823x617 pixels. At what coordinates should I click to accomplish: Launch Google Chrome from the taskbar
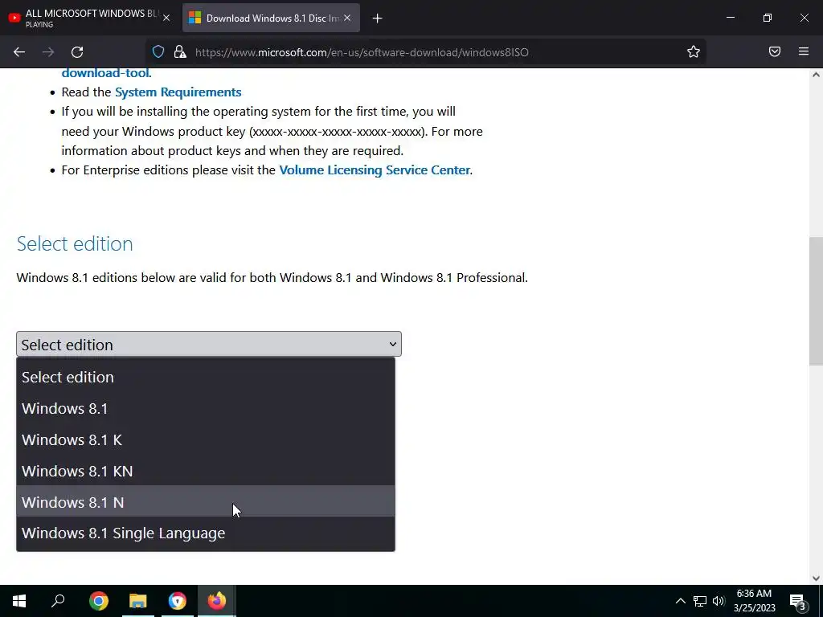99,601
